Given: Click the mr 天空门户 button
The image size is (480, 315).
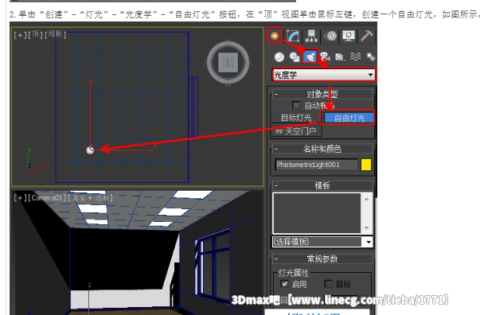Looking at the screenshot, I should 296,131.
